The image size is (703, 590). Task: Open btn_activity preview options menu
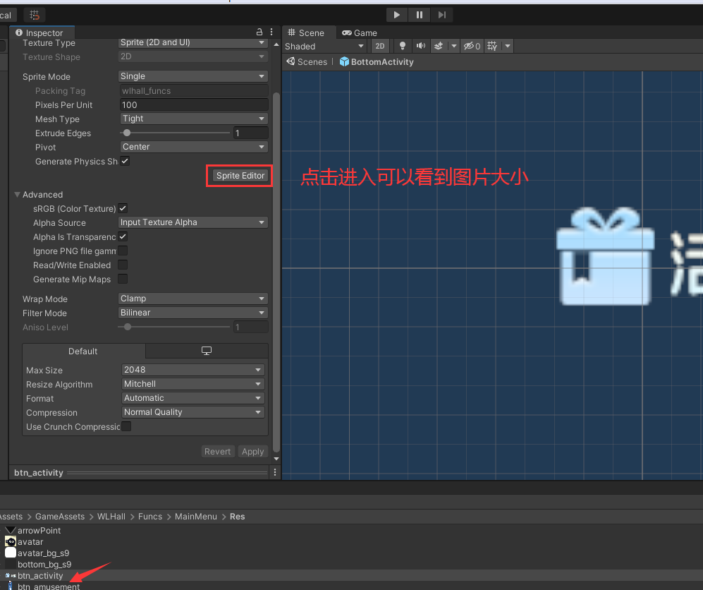tap(275, 472)
